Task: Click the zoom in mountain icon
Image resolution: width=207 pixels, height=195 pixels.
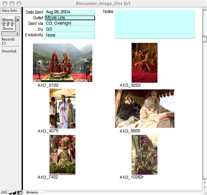Action: (x=14, y=193)
